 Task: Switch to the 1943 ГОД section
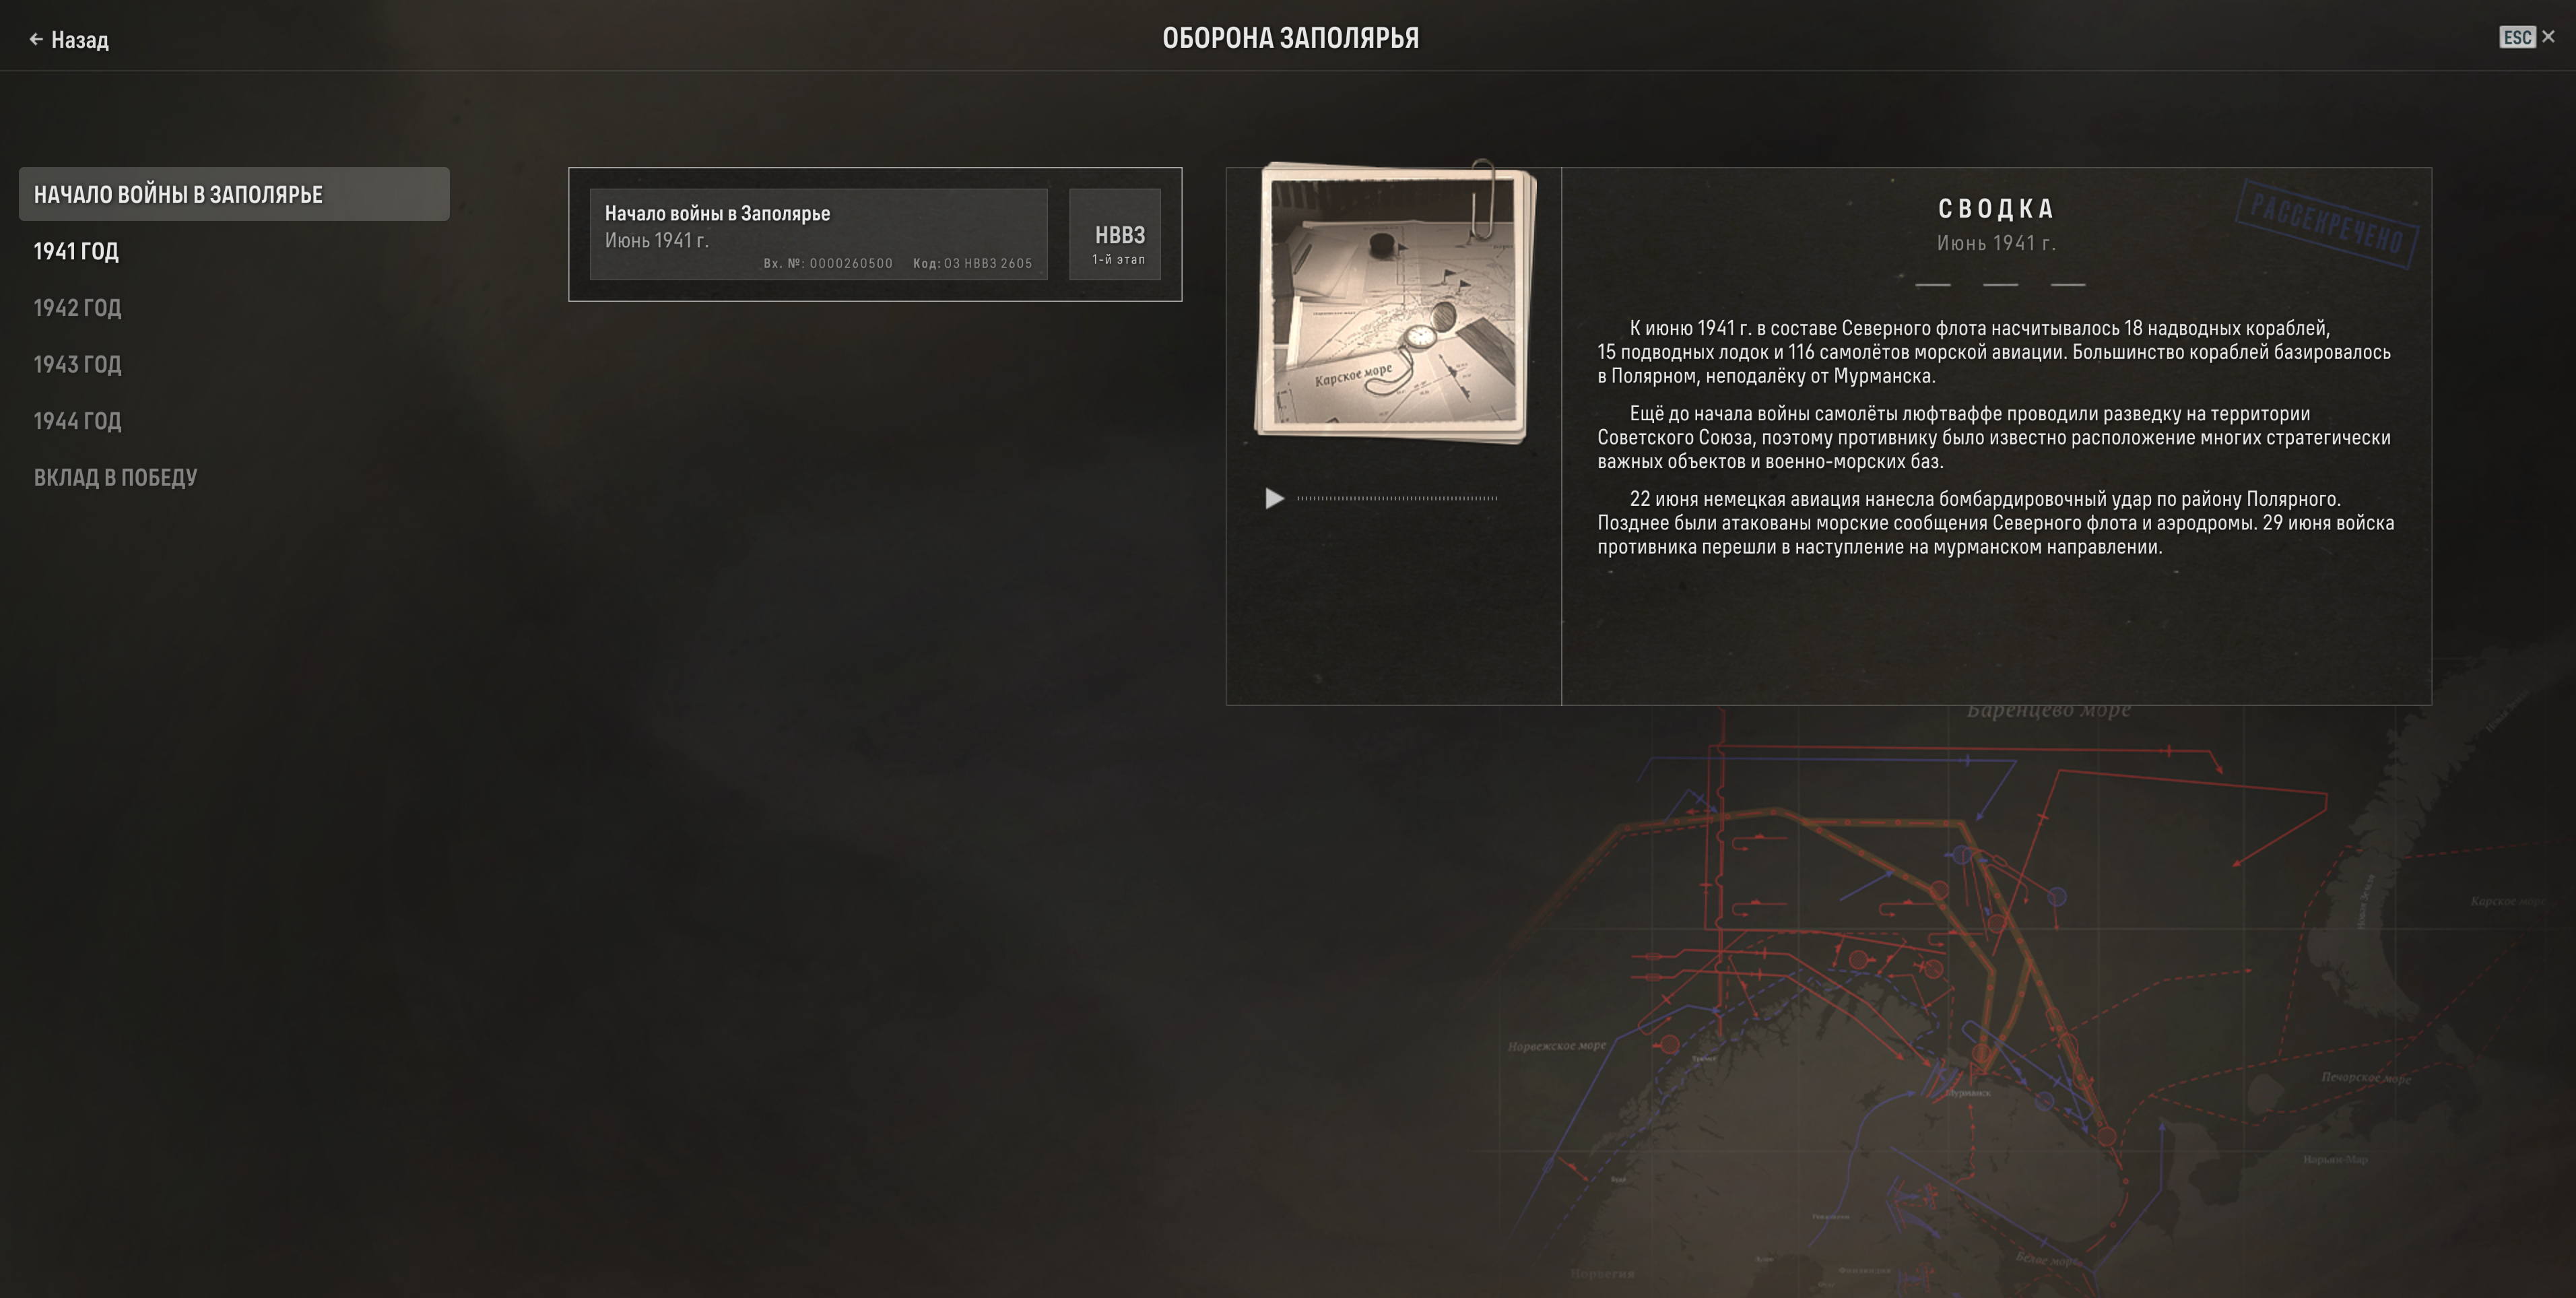[77, 365]
